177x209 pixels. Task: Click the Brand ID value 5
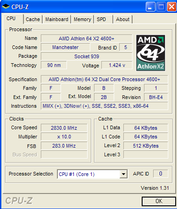click(126, 47)
